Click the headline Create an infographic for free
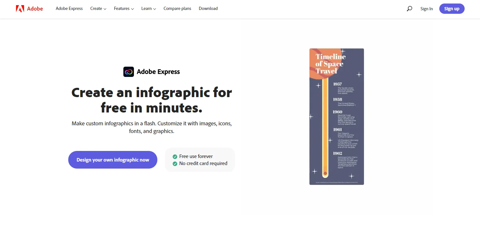Image resolution: width=480 pixels, height=241 pixels. coord(152,100)
